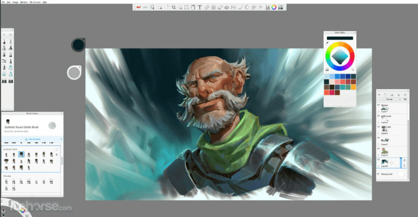Add a new layer with plus icon
Image resolution: width=418 pixels, height=217 pixels.
click(x=380, y=94)
